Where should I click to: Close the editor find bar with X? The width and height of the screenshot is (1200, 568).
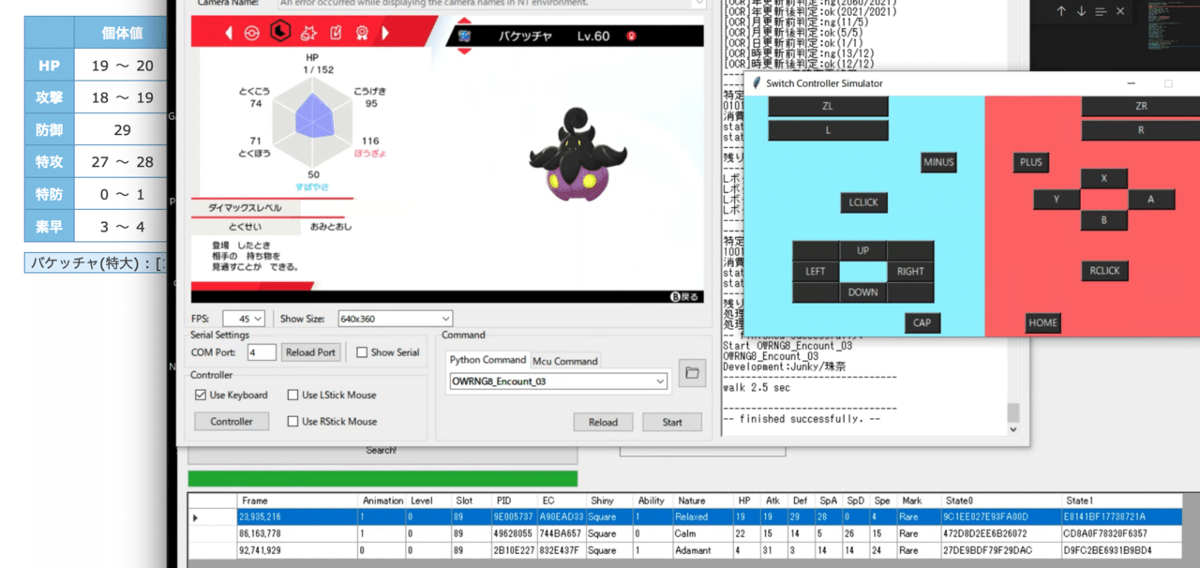tap(1120, 11)
